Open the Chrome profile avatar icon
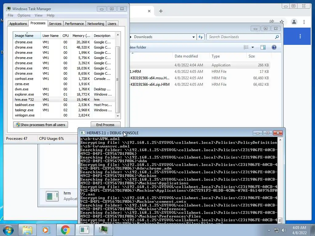This screenshot has width=315, height=236. point(294,22)
